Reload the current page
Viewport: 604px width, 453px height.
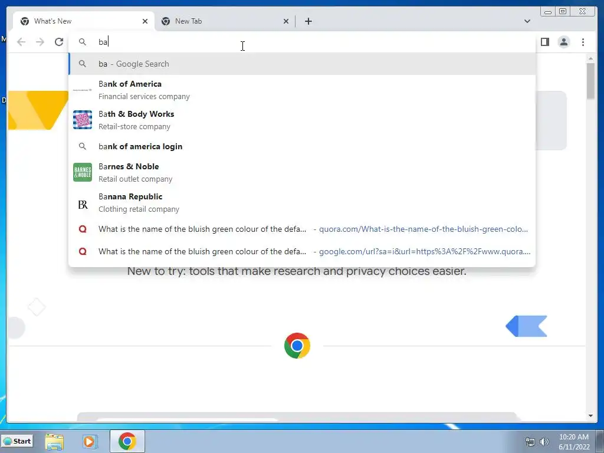tap(59, 42)
